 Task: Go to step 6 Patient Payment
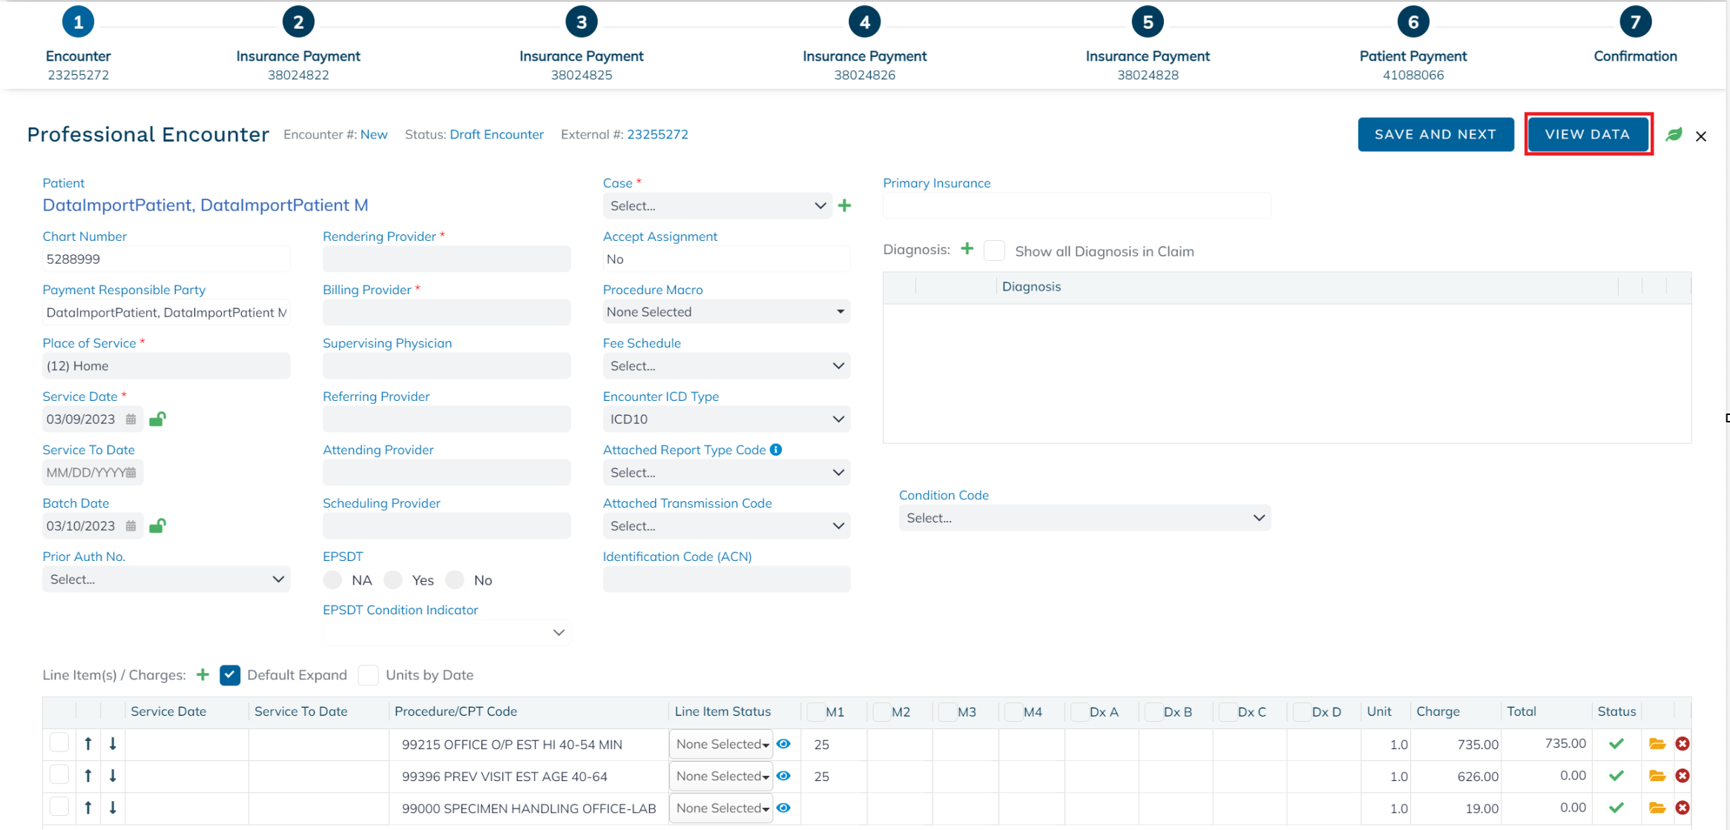(1412, 22)
